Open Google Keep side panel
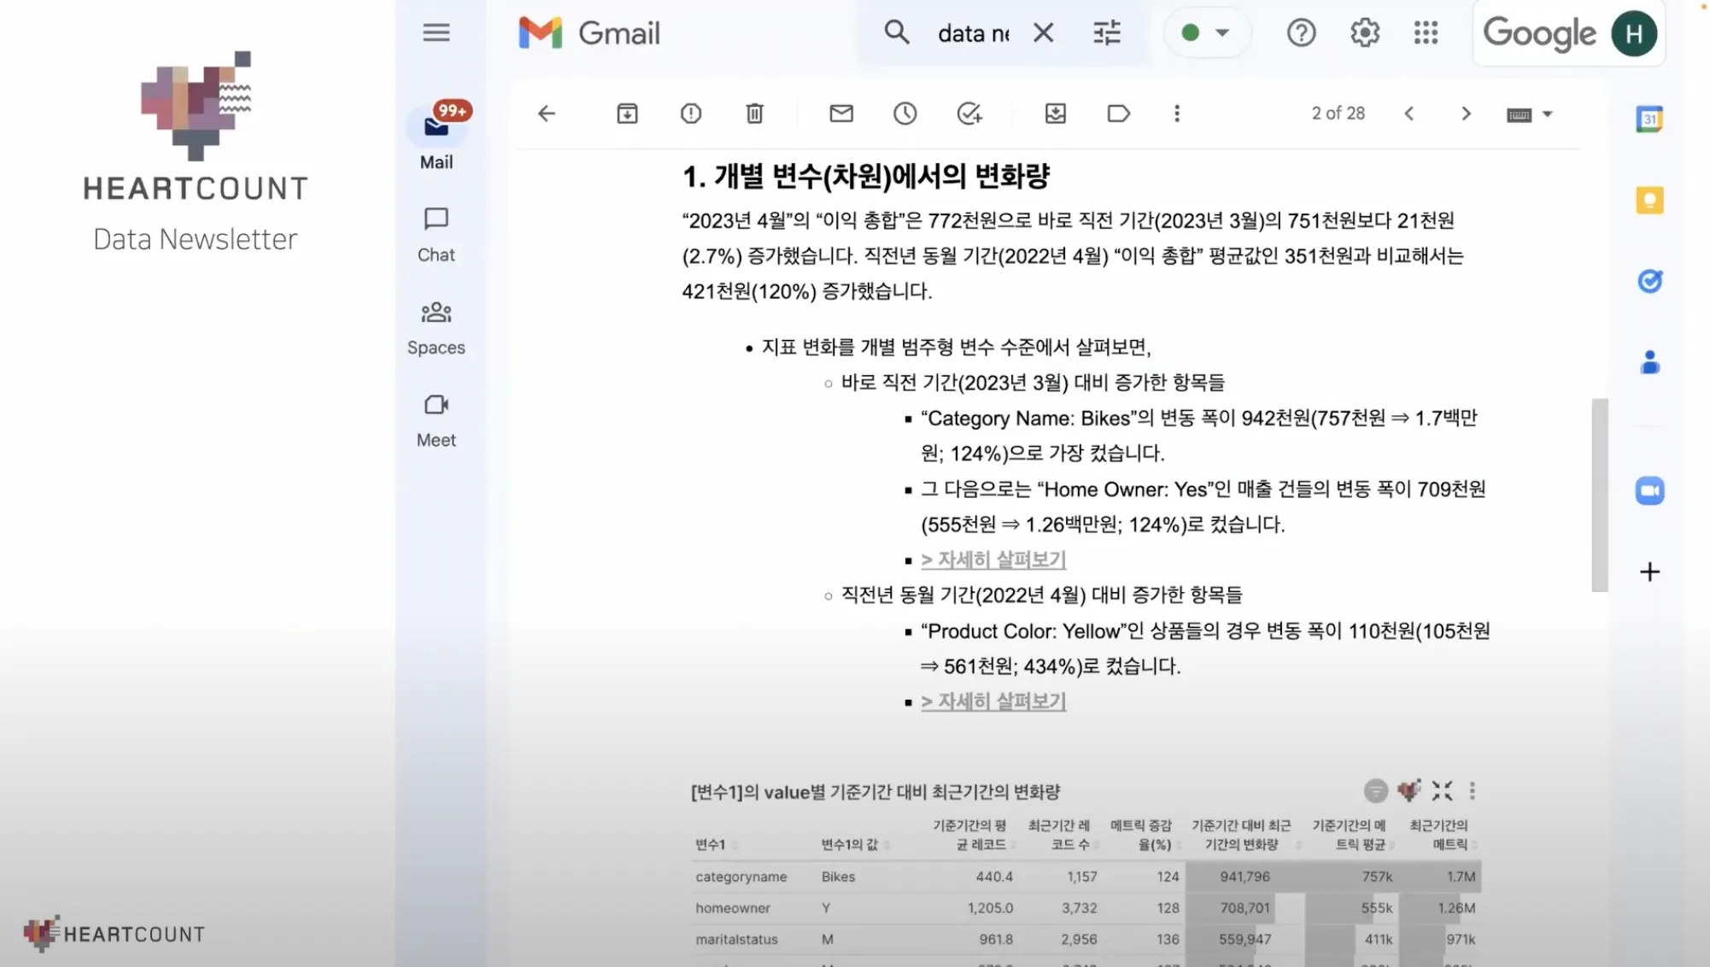 coord(1649,201)
